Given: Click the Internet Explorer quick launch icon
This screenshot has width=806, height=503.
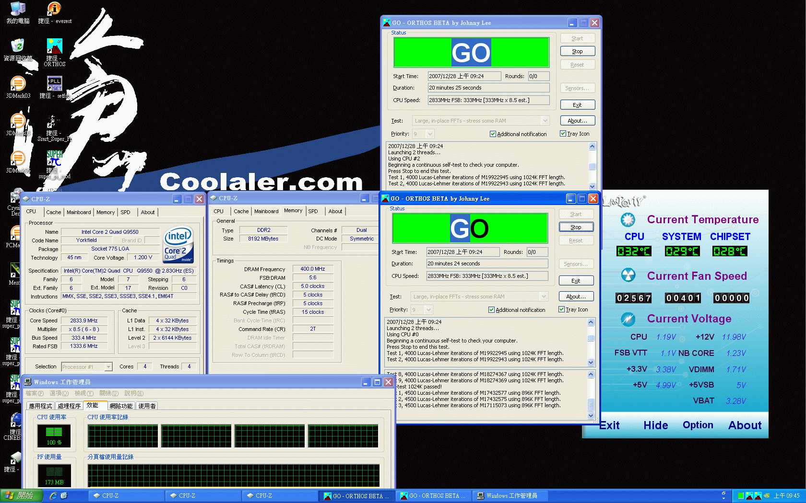Looking at the screenshot, I should point(53,496).
